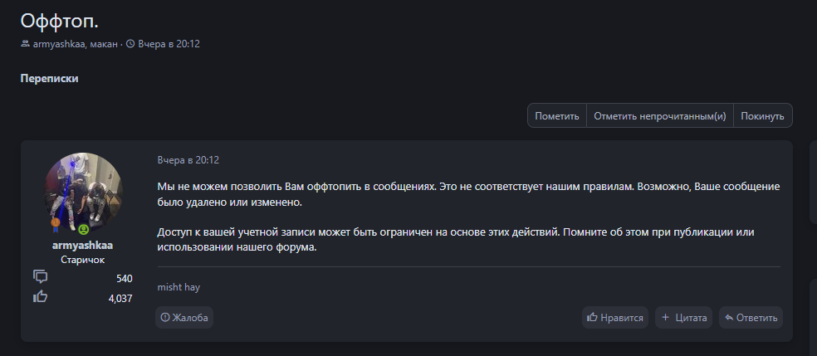Click the armyashkaa username below avatar
Image resolution: width=817 pixels, height=356 pixels.
(82, 246)
